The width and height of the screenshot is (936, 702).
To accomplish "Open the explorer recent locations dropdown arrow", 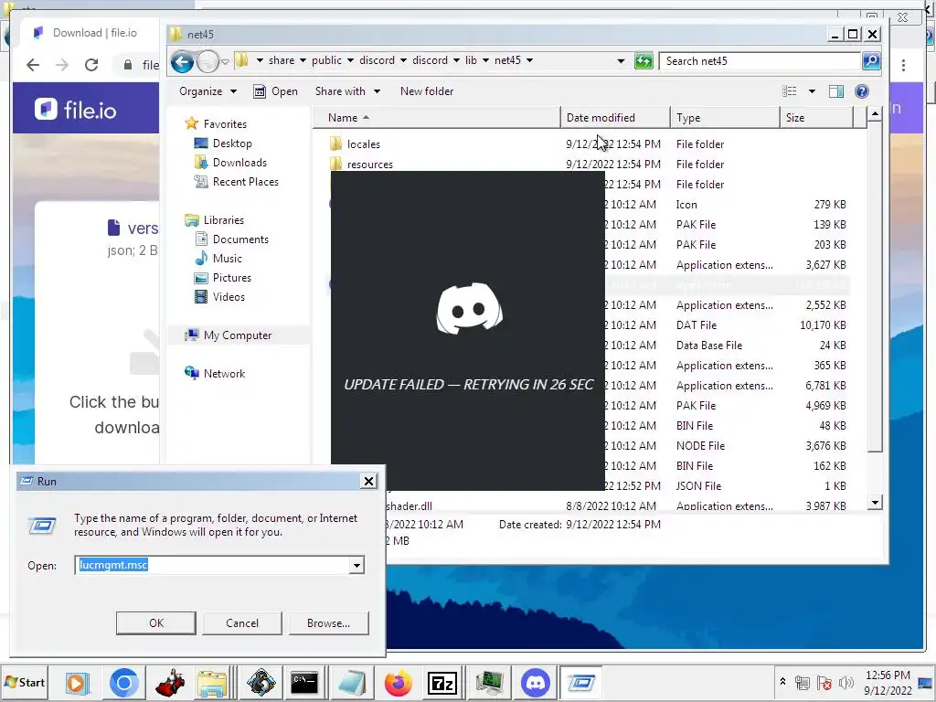I will point(225,61).
